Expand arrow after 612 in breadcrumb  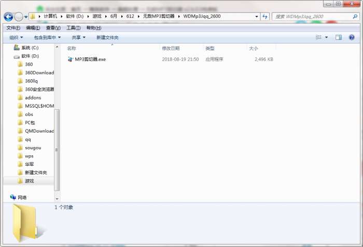tap(138, 17)
